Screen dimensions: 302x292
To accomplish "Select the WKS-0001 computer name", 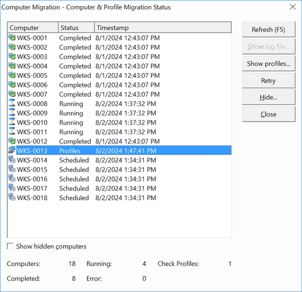I will click(x=32, y=38).
